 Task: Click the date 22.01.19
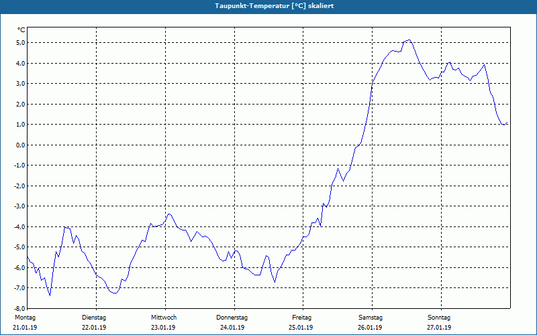tap(94, 328)
